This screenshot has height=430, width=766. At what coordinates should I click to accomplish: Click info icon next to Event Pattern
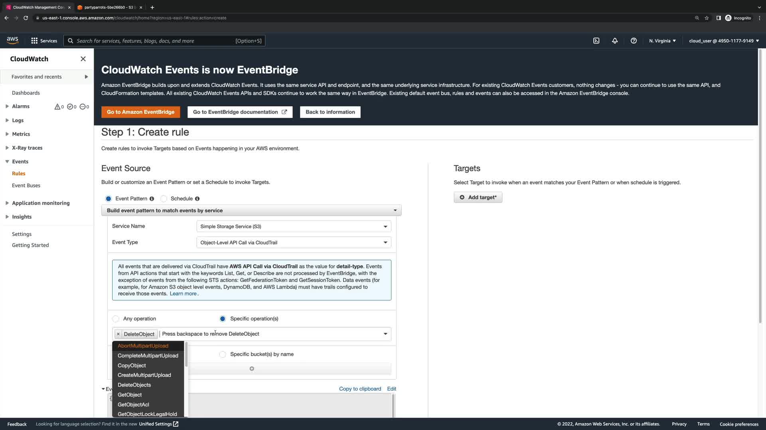[152, 199]
